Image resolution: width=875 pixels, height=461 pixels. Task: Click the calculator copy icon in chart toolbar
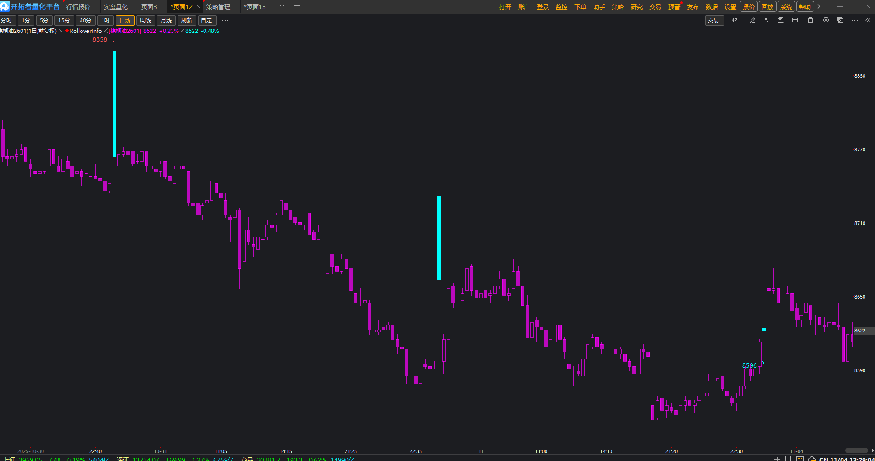[781, 20]
